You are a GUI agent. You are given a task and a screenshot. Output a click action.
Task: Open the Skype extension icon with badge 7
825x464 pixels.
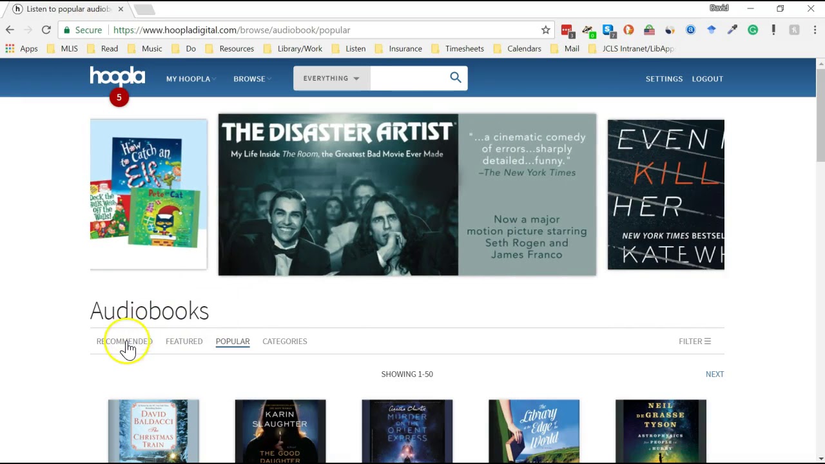pyautogui.click(x=608, y=30)
